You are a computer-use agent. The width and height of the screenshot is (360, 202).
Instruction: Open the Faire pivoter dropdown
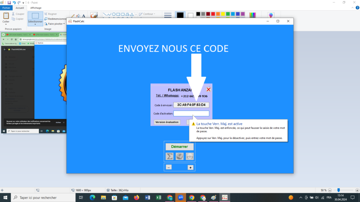(55, 24)
